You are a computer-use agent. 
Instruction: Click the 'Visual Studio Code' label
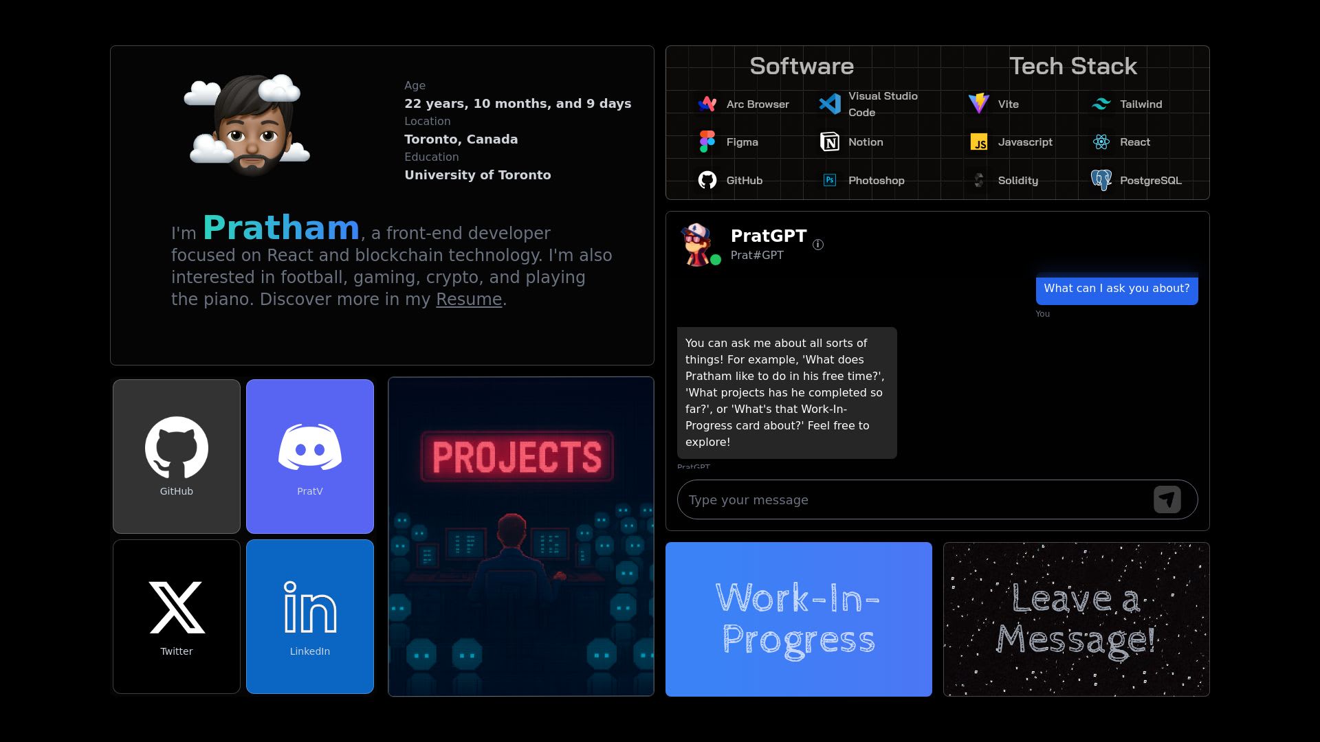[x=883, y=104]
